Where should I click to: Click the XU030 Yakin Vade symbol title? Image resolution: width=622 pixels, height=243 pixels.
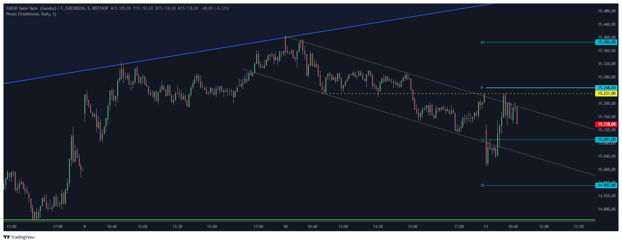point(31,8)
